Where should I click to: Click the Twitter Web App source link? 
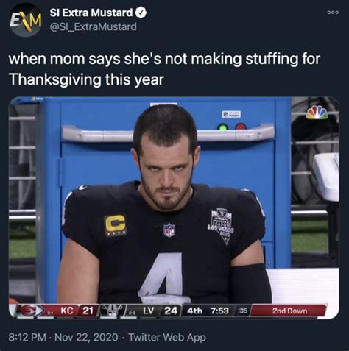point(167,337)
